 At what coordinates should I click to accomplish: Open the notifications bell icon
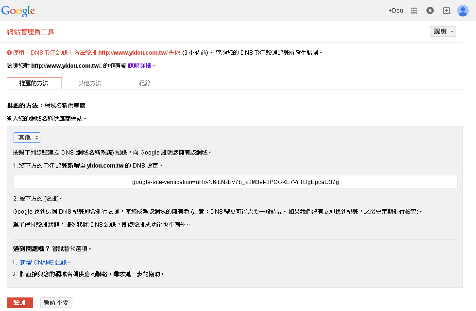430,11
